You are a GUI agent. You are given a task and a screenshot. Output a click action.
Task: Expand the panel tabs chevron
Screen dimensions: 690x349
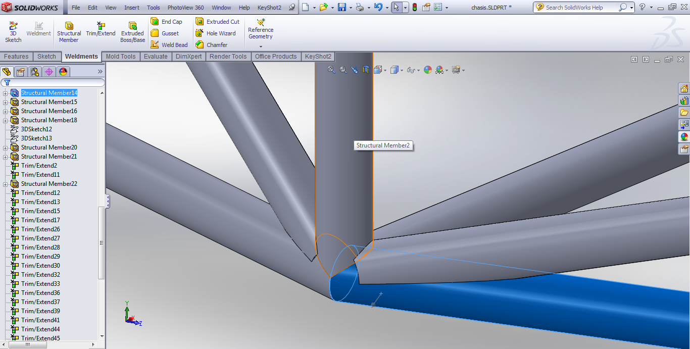pos(100,72)
